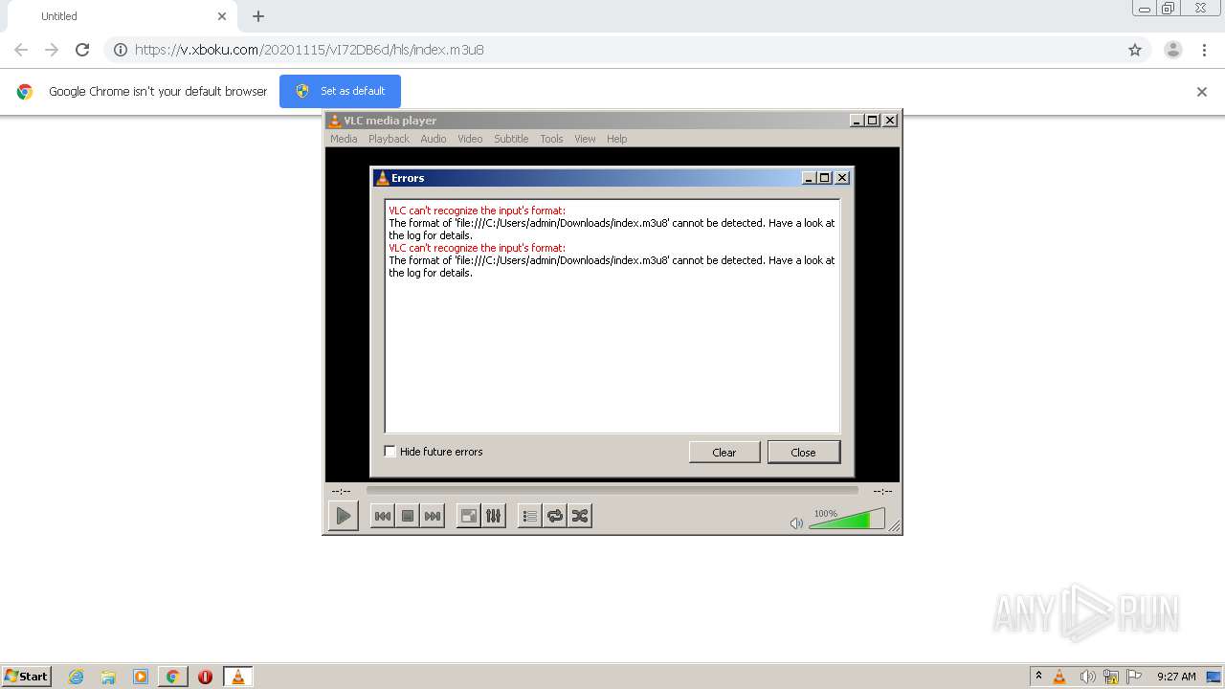Minimize the Errors dialog
1225x689 pixels.
tap(809, 178)
